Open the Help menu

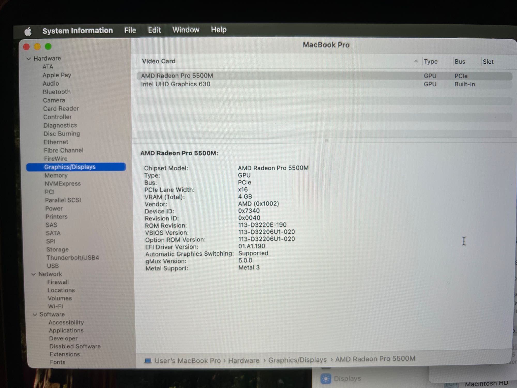click(218, 30)
